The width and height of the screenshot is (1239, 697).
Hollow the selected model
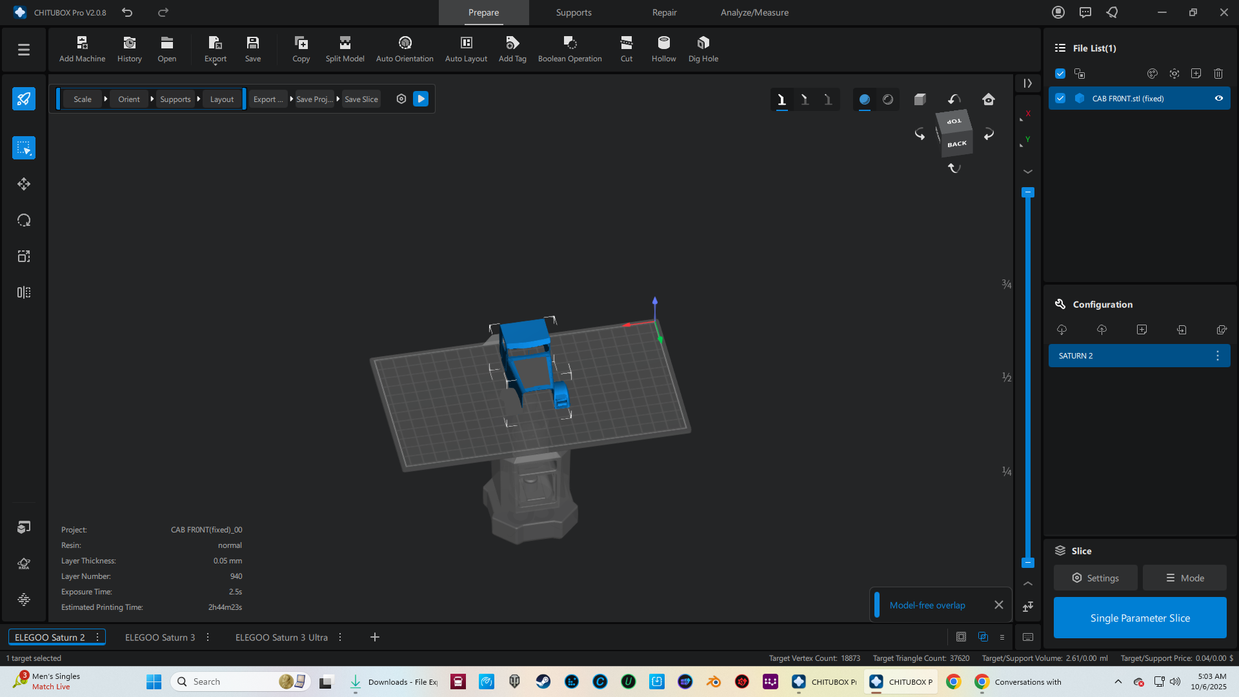click(663, 49)
